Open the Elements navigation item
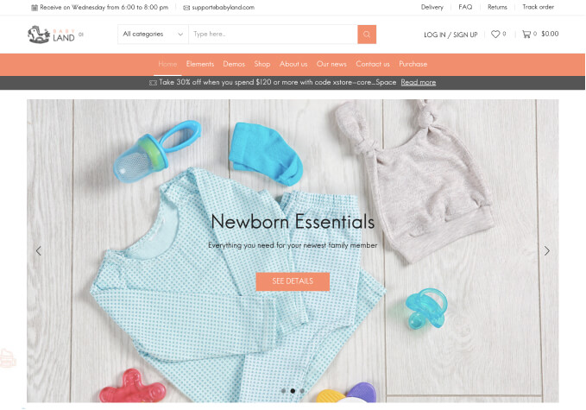586x410 pixels. coord(200,64)
